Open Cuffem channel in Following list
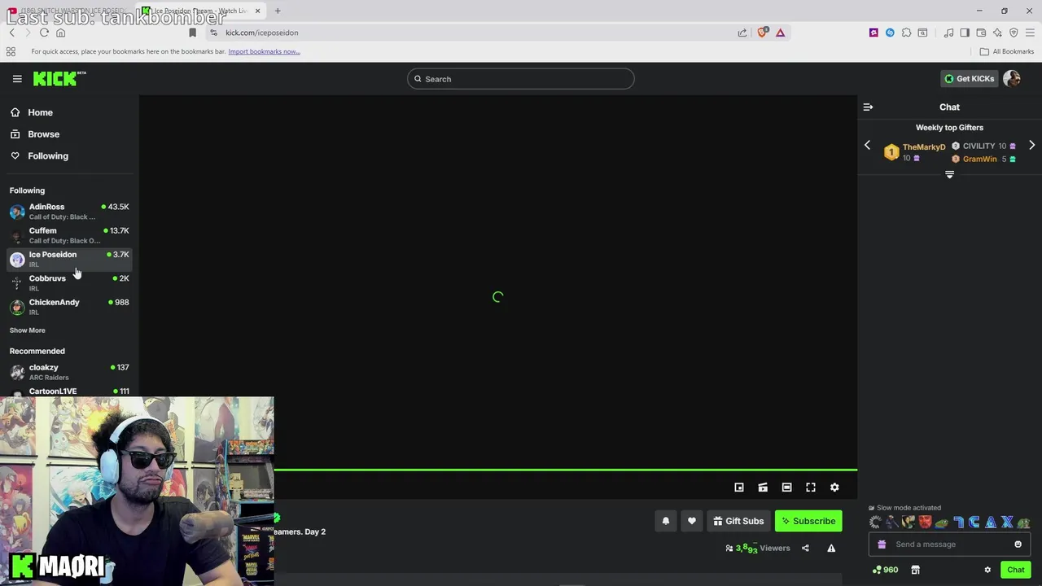 [x=69, y=235]
